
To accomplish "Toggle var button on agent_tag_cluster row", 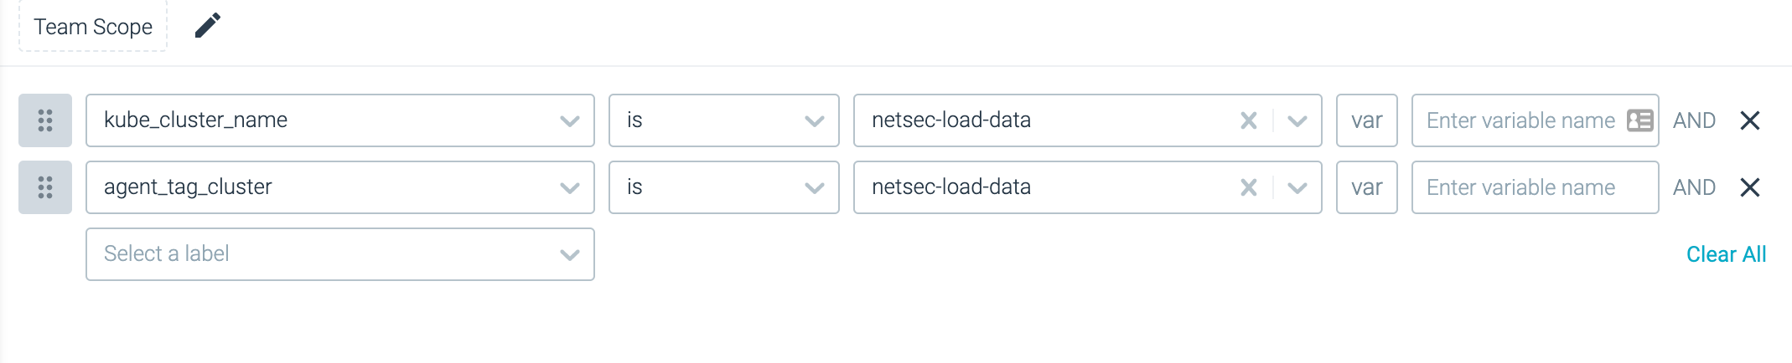I will tap(1367, 187).
